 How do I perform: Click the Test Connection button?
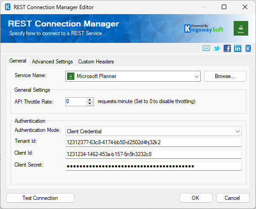[x=40, y=198]
